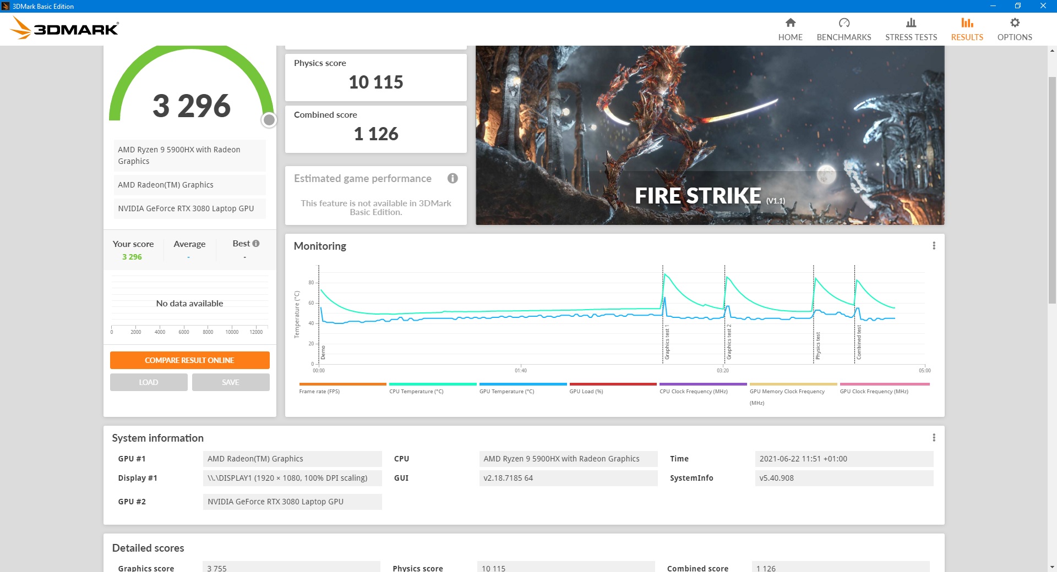Click the 3DMark logo

pos(65,28)
